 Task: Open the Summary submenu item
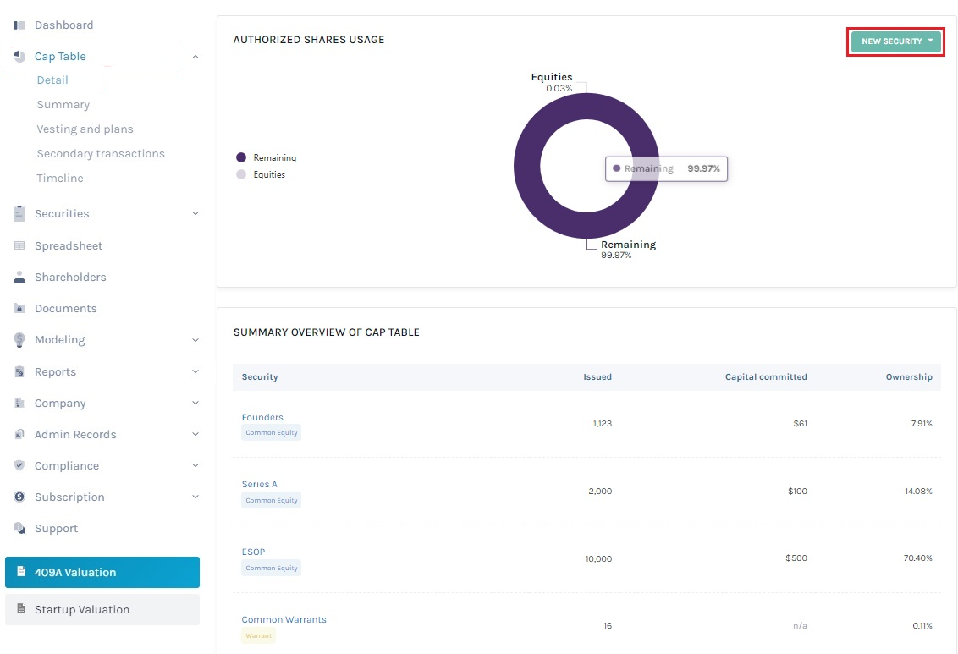click(x=63, y=104)
